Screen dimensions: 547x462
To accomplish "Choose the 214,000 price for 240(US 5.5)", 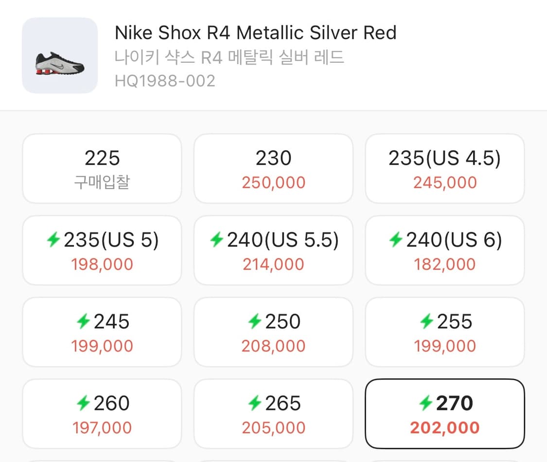I will click(273, 264).
